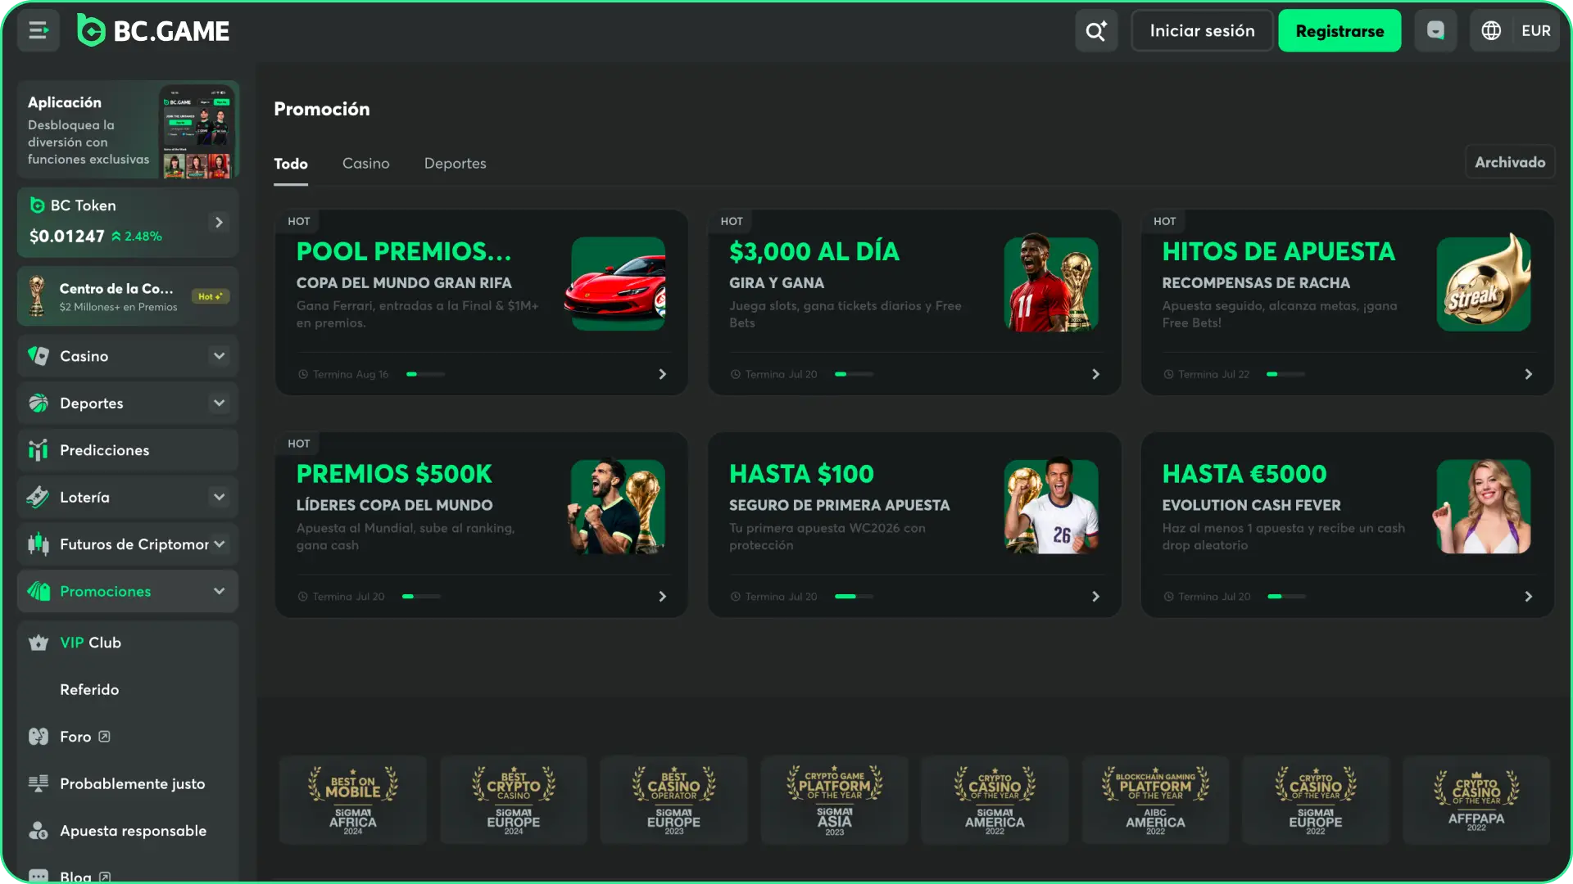The height and width of the screenshot is (884, 1573).
Task: Open the Centro de la Copa link
Action: [128, 296]
